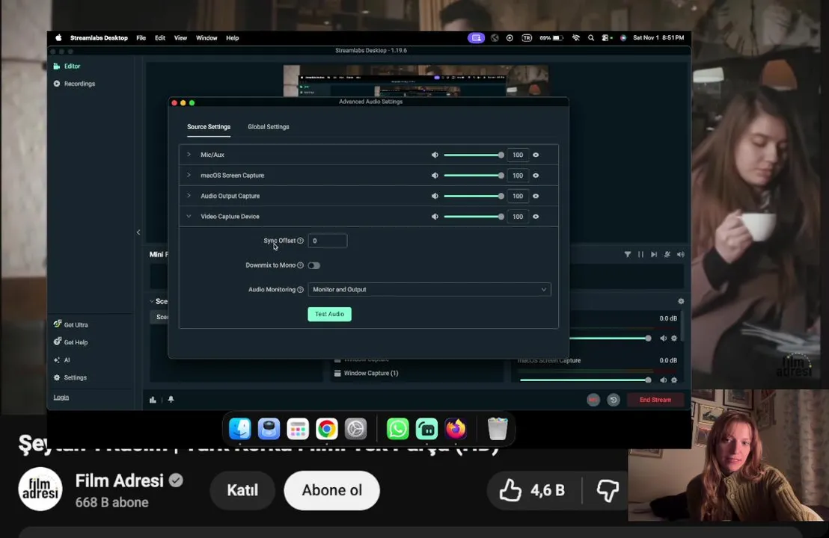
Task: Show Sync Offset help tooltip icon
Action: 300,241
